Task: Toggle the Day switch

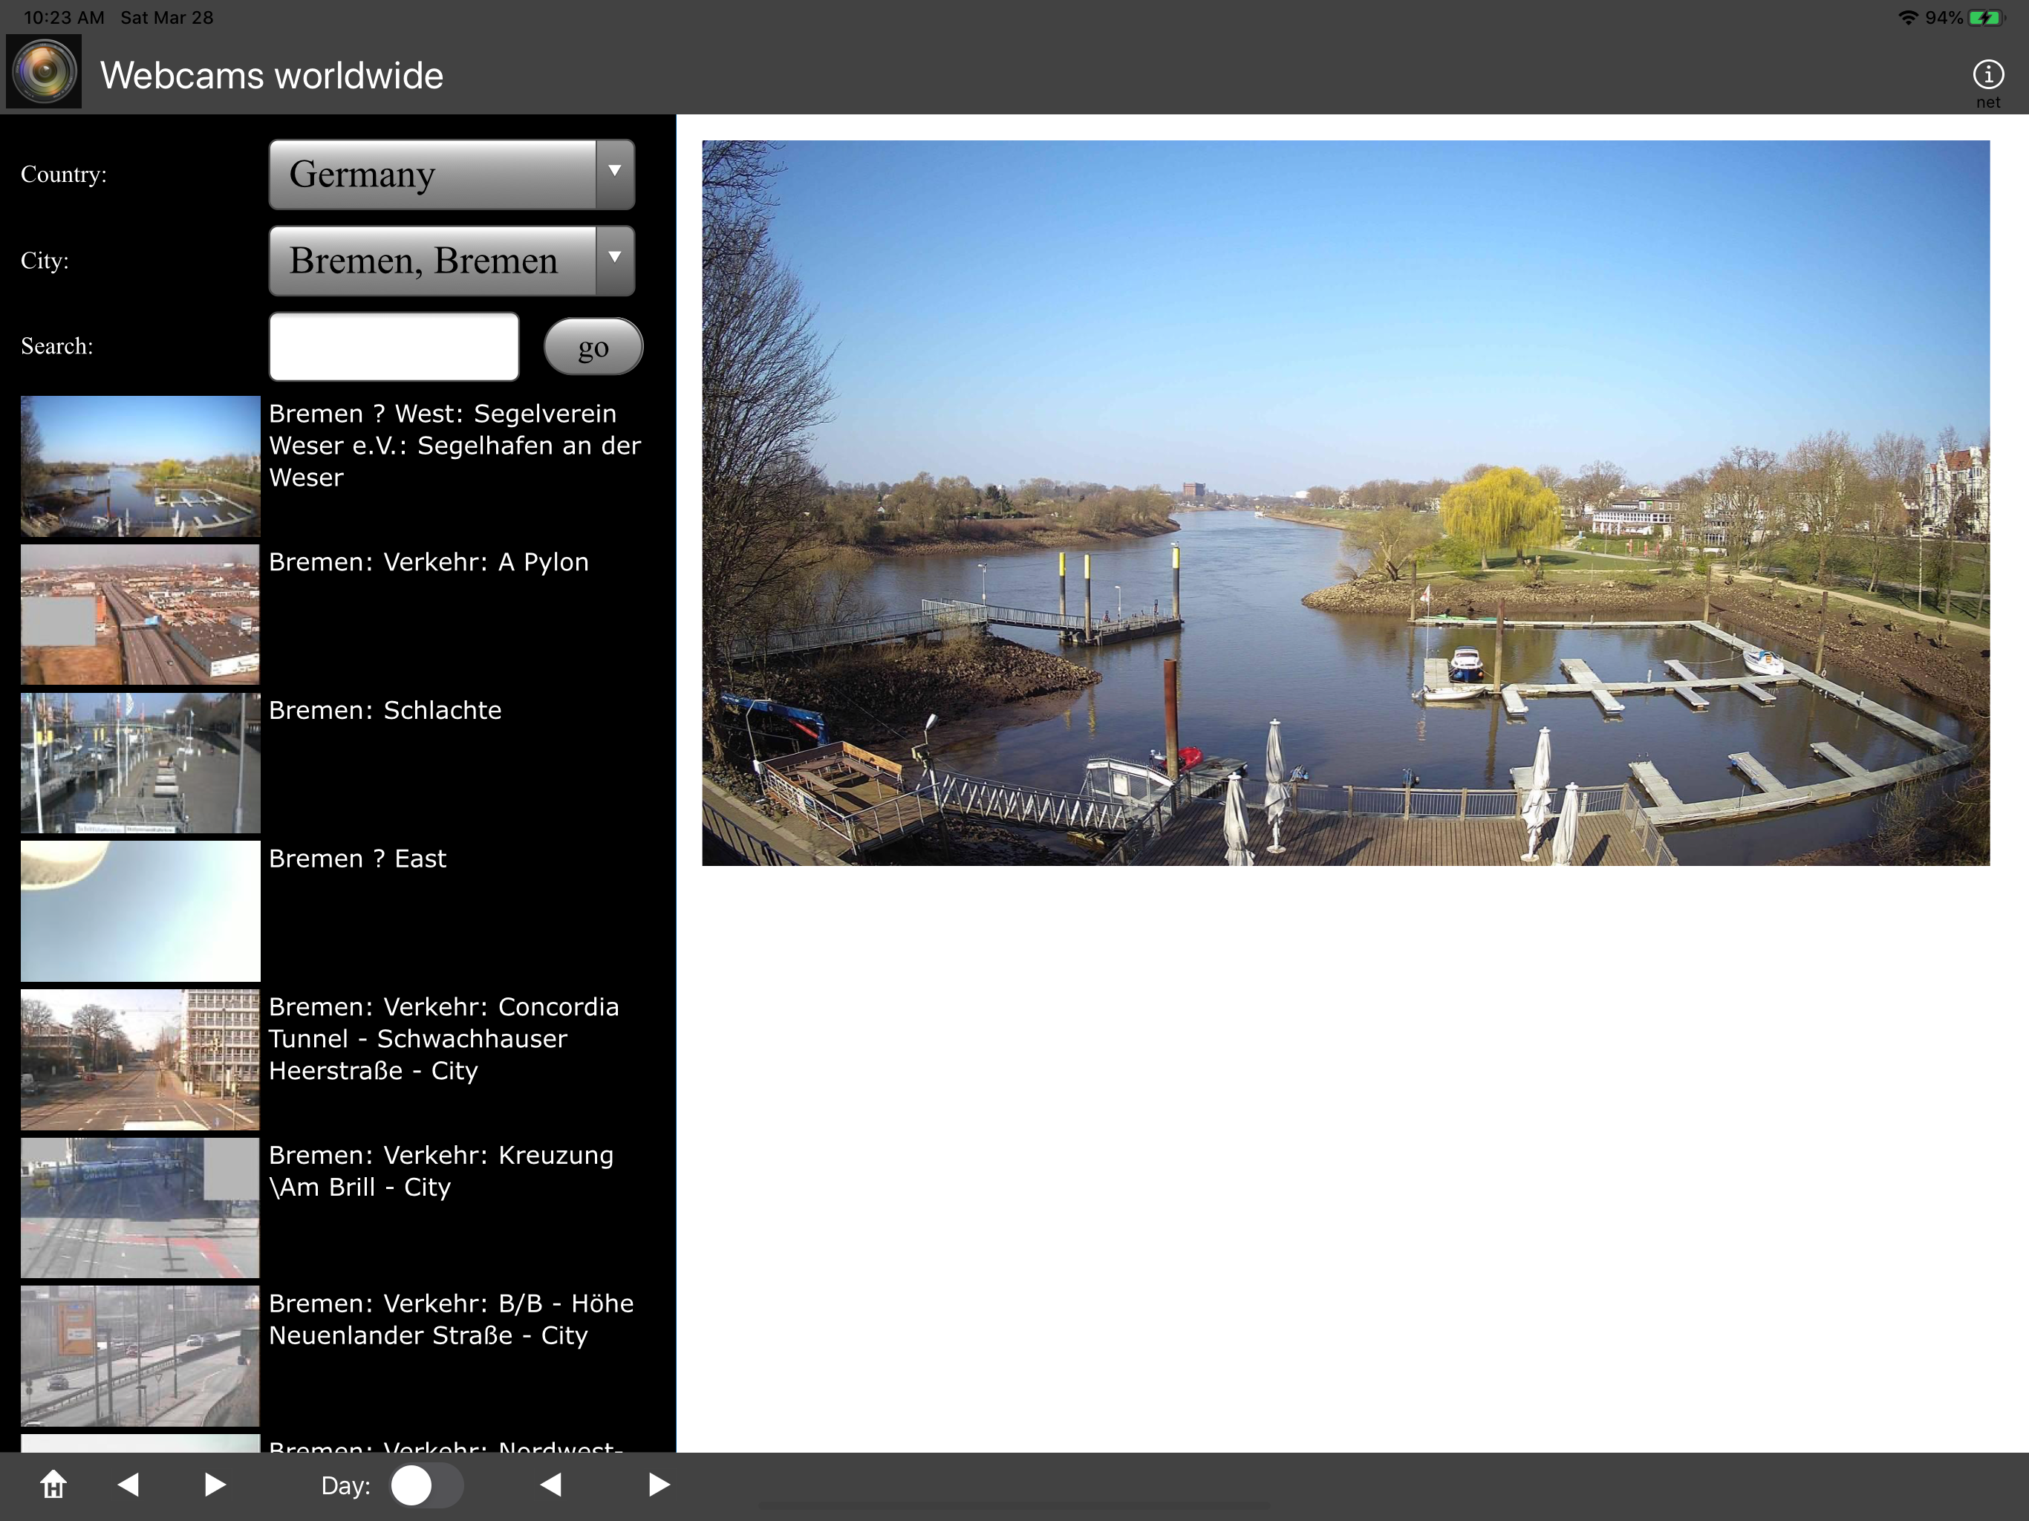Action: (426, 1485)
